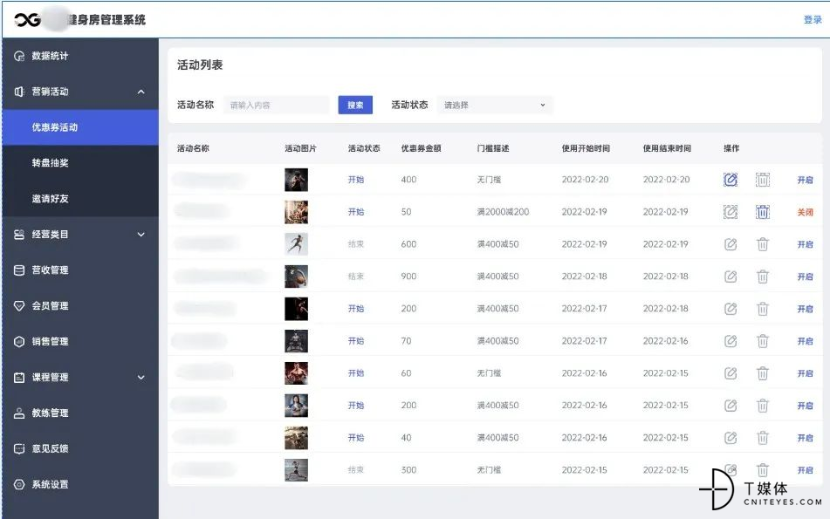
Task: Collapse the 营销活动 menu chevron
Action: click(141, 92)
